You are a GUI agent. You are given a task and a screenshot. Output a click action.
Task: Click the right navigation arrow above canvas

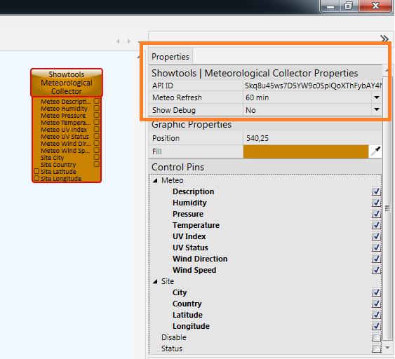128,41
